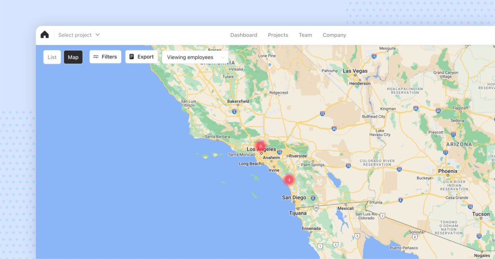Viewport: 495px width, 259px height.
Task: Click the Ridgecrest map label
Action: pos(278,93)
